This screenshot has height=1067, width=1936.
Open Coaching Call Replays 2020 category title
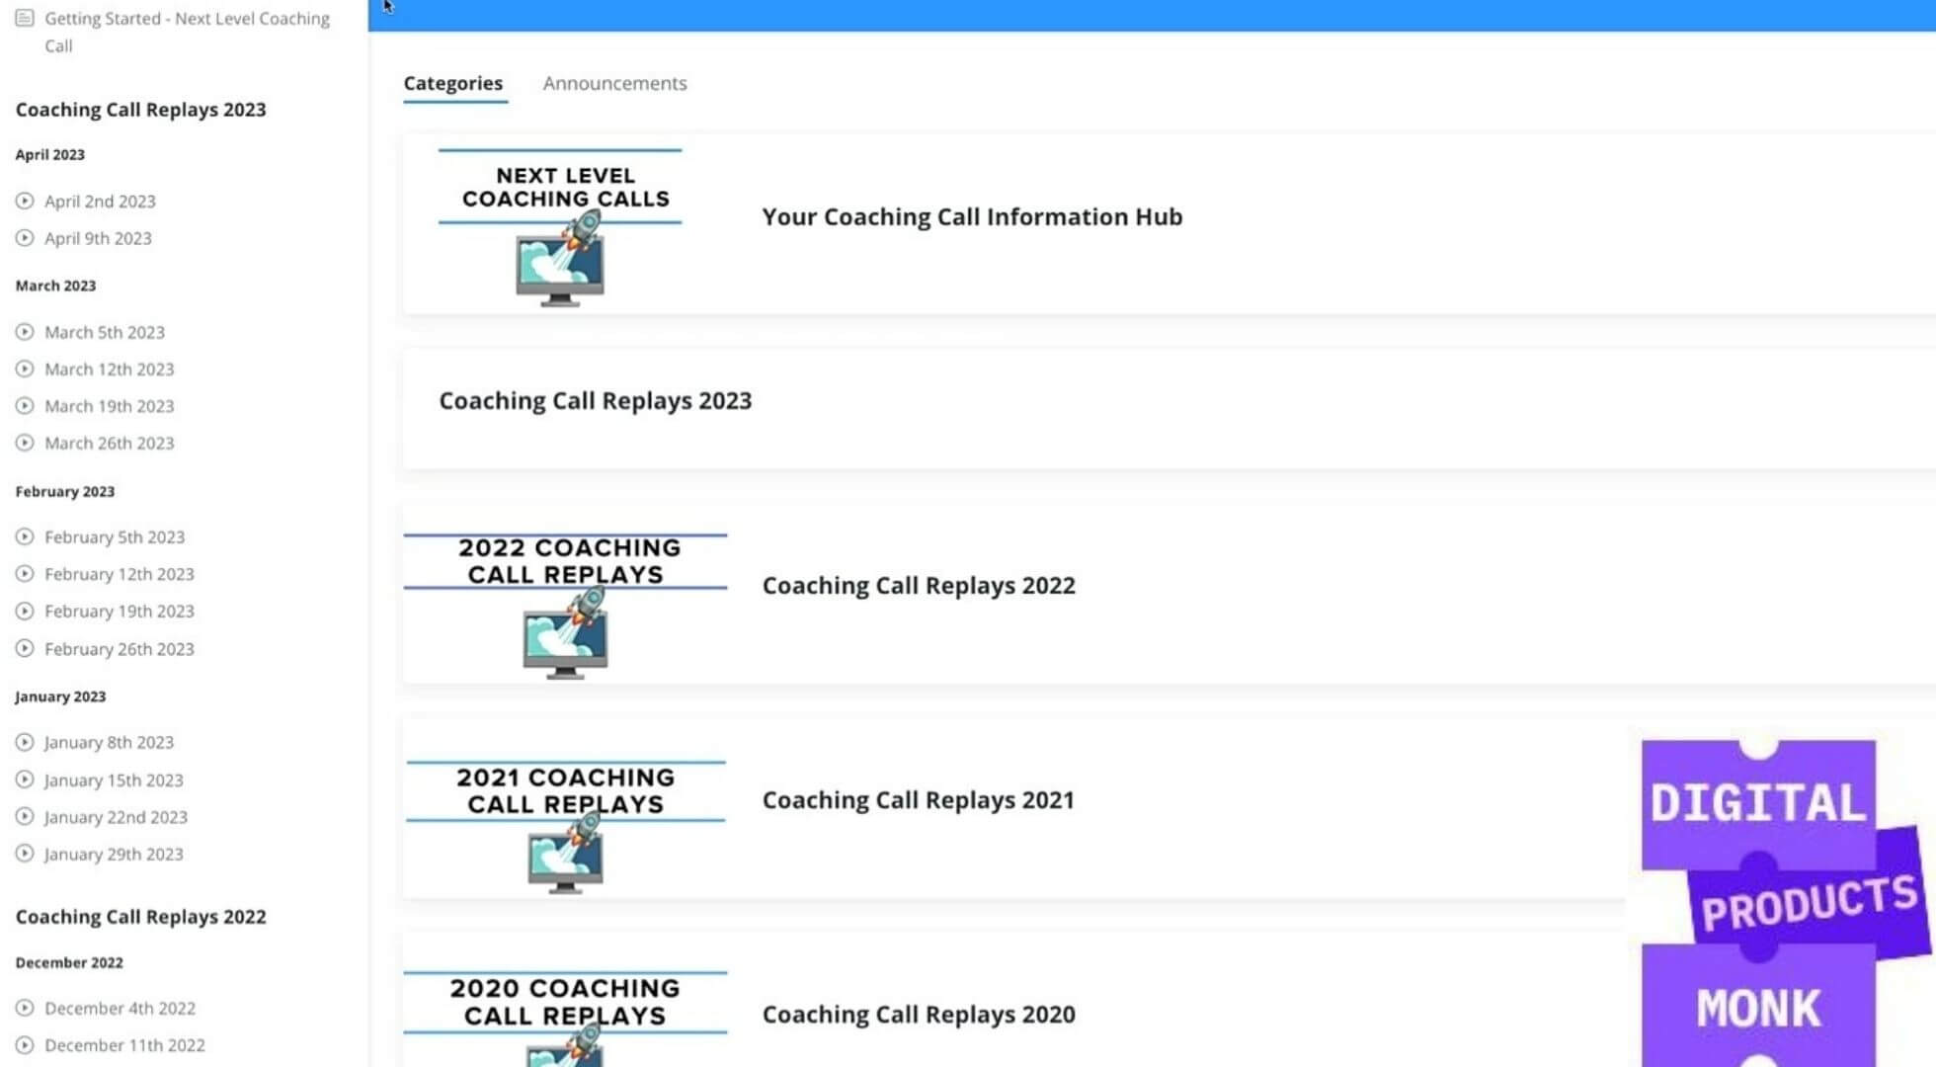(x=919, y=1014)
